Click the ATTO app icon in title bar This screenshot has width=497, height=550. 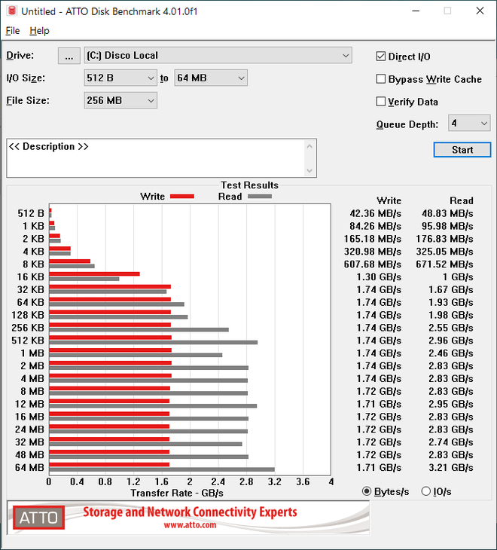pyautogui.click(x=11, y=11)
